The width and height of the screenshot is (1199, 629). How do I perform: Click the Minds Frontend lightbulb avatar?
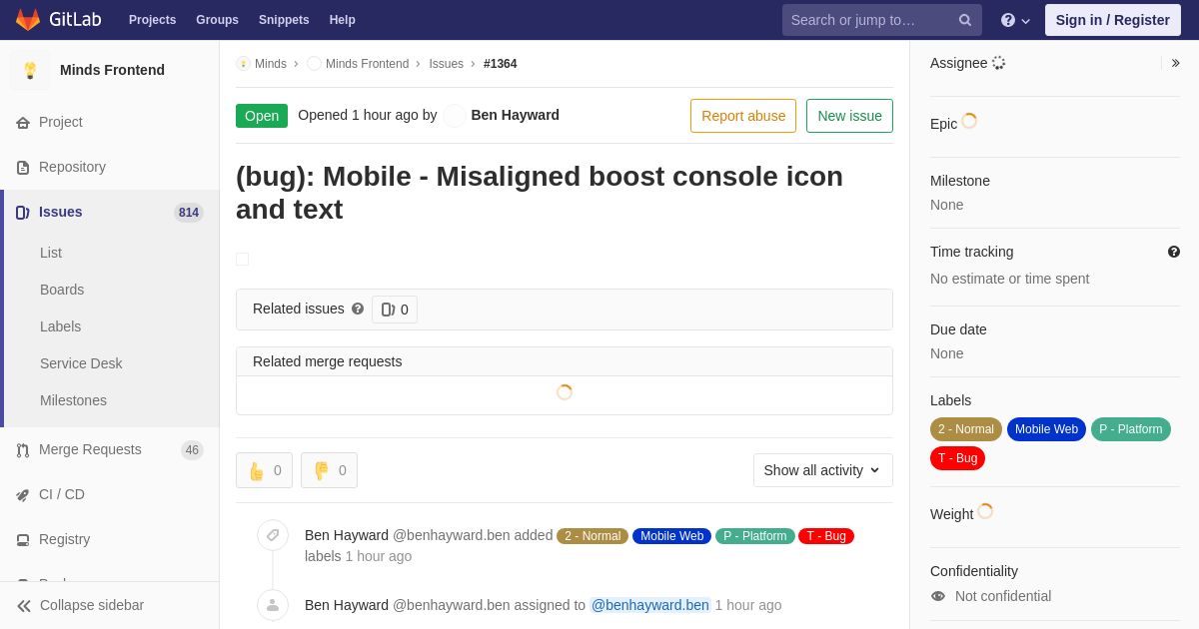tap(30, 70)
